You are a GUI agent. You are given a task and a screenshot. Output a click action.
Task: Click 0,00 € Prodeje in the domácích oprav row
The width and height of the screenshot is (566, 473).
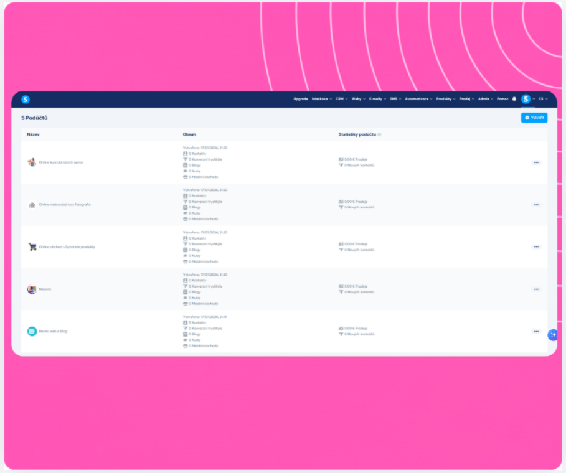[x=356, y=159]
